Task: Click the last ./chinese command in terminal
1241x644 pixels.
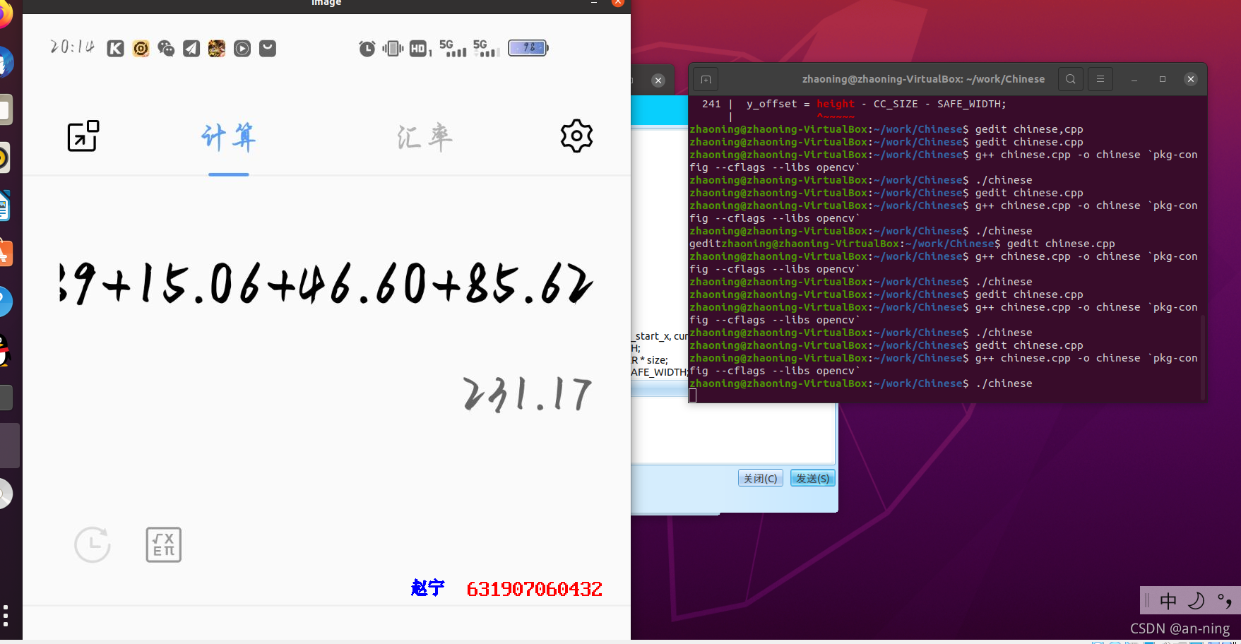Action: (1004, 383)
